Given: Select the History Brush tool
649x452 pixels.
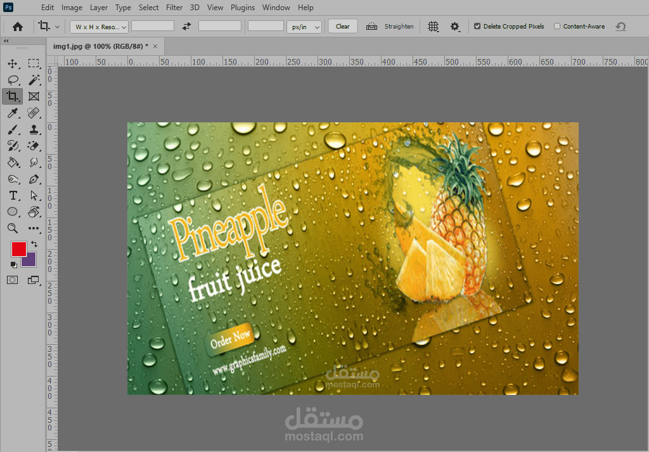Looking at the screenshot, I should [13, 146].
